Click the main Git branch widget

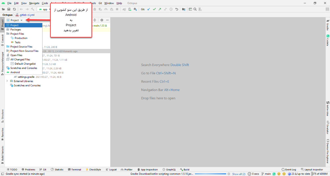tap(266, 174)
